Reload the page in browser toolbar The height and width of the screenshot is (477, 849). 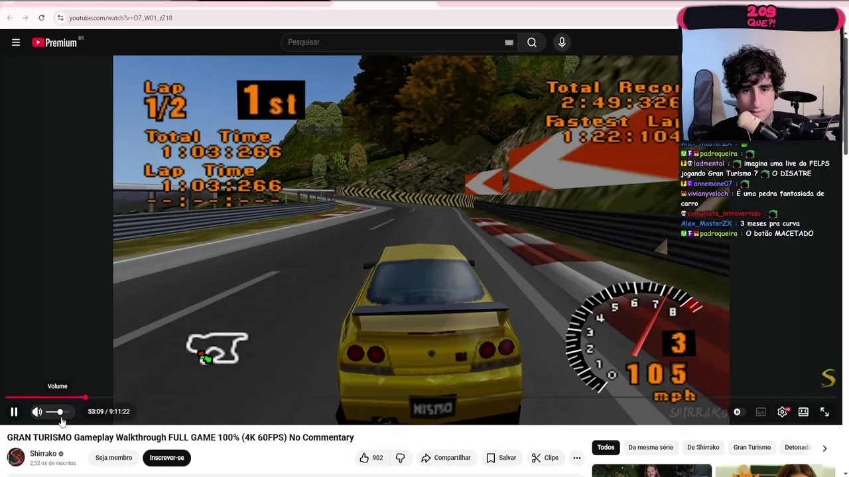41,18
